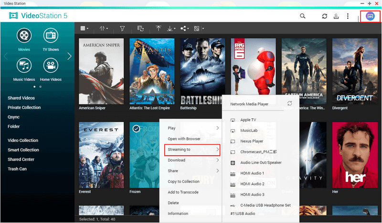
Task: Click the HDMI Audio 1 device icon
Action: tap(233, 174)
